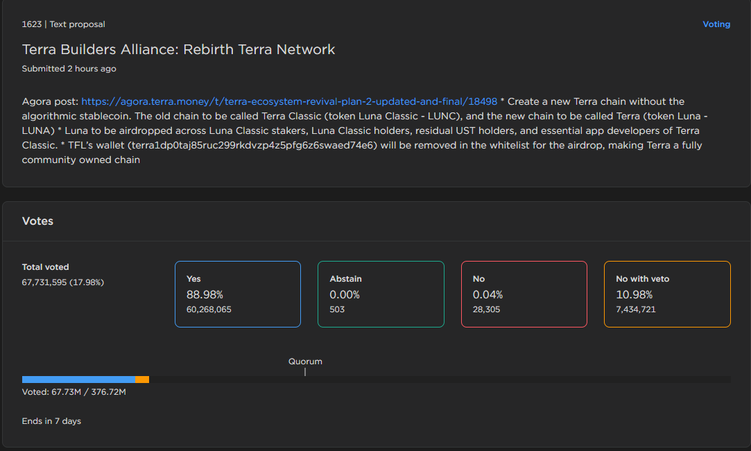Open the Agora terra-ecosystem-revival-plan link
The image size is (751, 451).
(289, 101)
